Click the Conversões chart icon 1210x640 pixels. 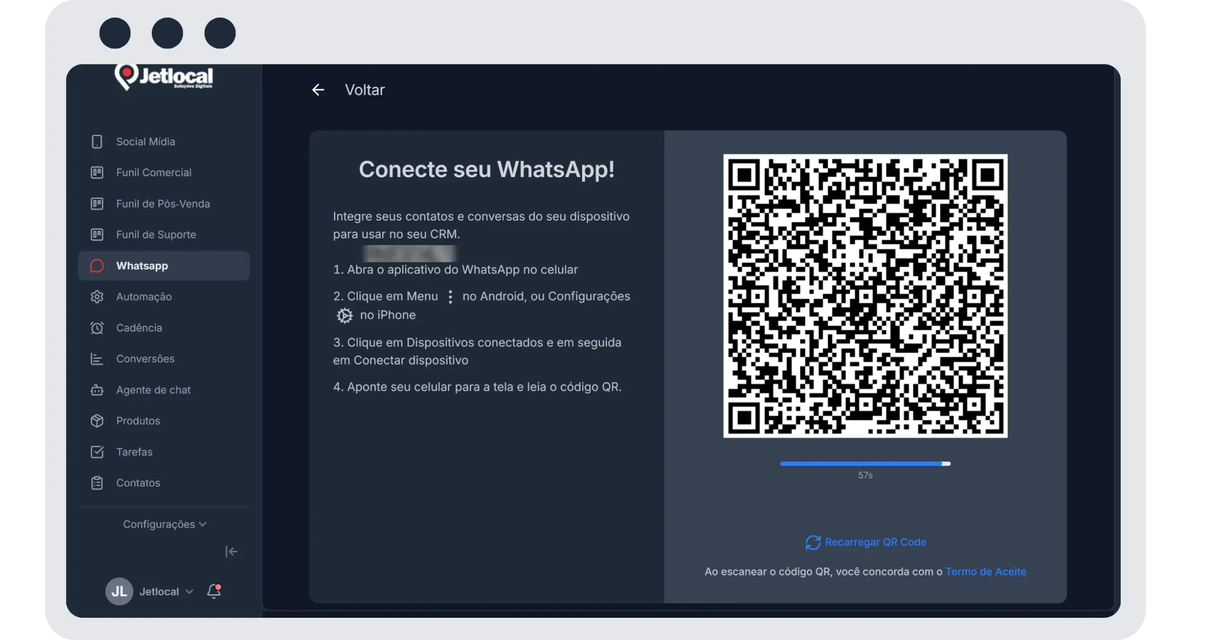pyautogui.click(x=97, y=359)
